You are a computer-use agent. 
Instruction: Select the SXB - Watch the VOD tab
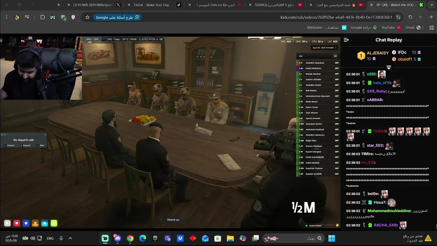396,5
